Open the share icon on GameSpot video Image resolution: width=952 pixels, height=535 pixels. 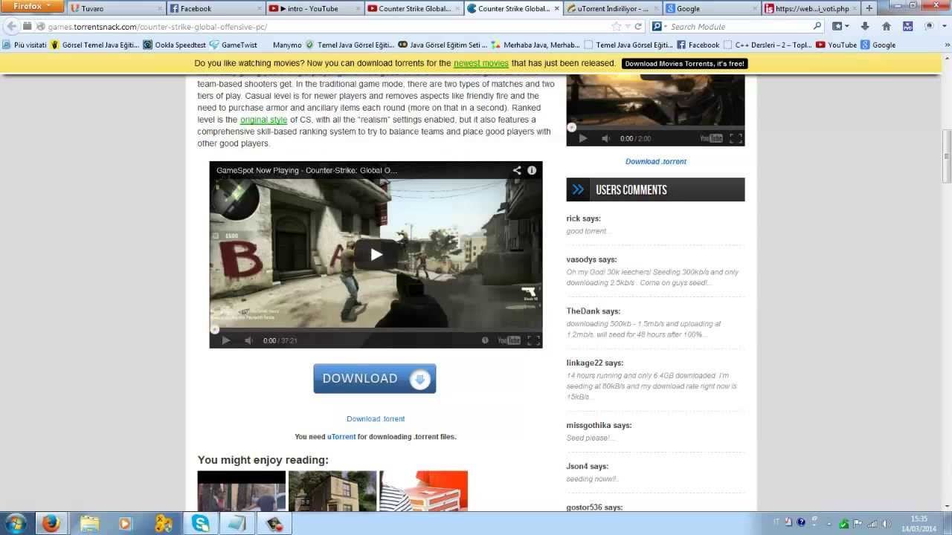tap(516, 170)
